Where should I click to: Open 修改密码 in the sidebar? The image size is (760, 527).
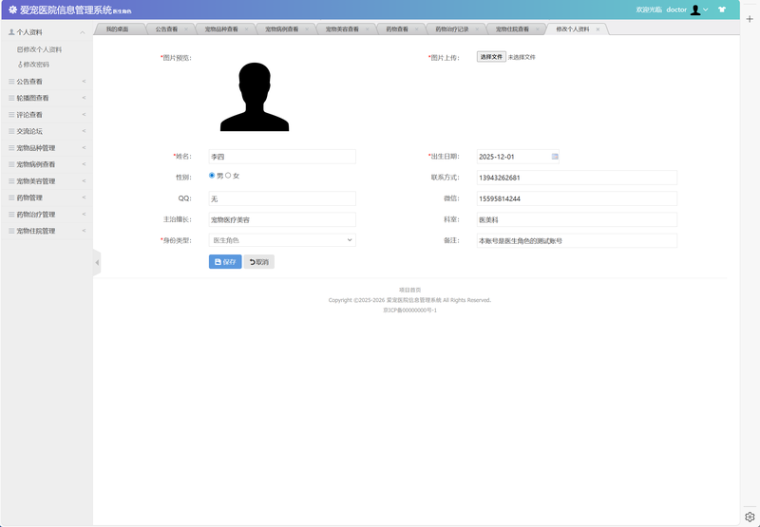[x=33, y=65]
